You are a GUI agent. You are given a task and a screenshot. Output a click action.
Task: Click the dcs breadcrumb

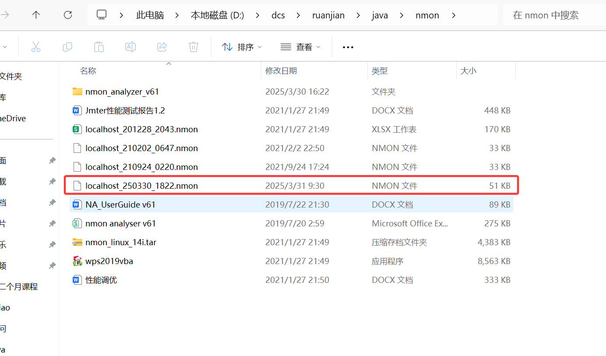point(278,15)
